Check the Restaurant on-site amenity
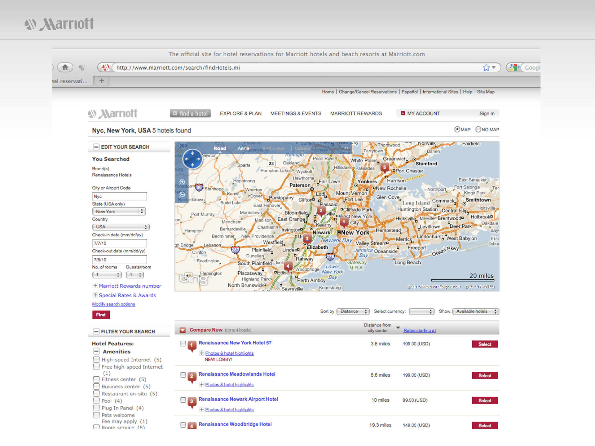The image size is (595, 446). 96,394
